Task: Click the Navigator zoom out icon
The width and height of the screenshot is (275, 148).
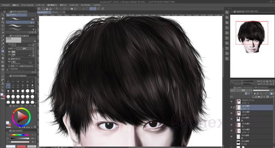Action: (262, 81)
